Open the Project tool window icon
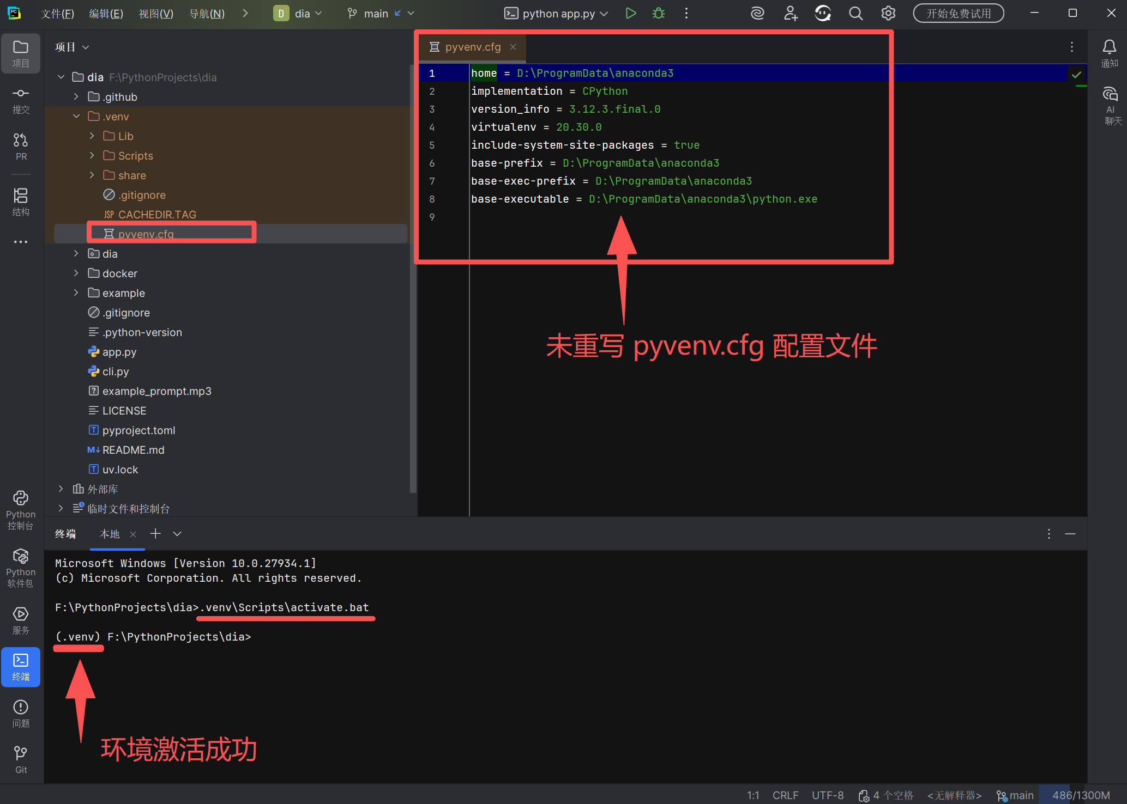 pos(21,53)
